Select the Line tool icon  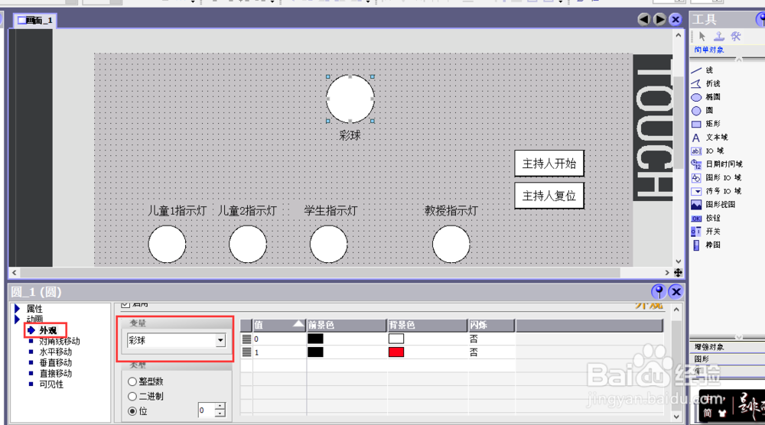pyautogui.click(x=696, y=70)
